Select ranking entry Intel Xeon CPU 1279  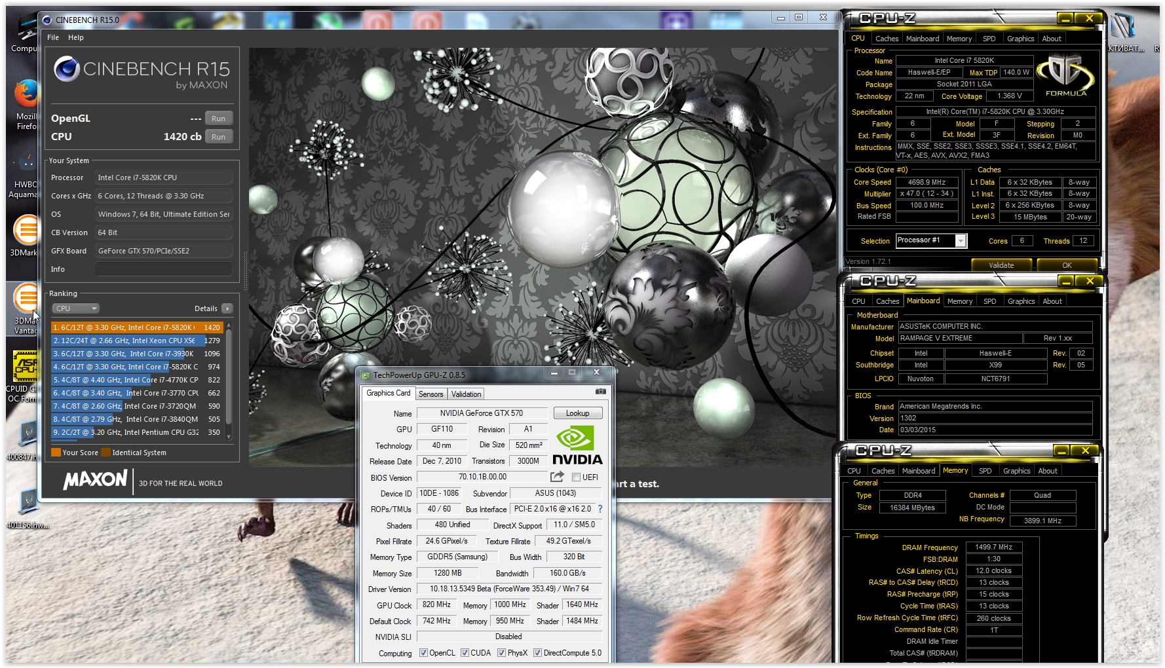click(x=137, y=341)
